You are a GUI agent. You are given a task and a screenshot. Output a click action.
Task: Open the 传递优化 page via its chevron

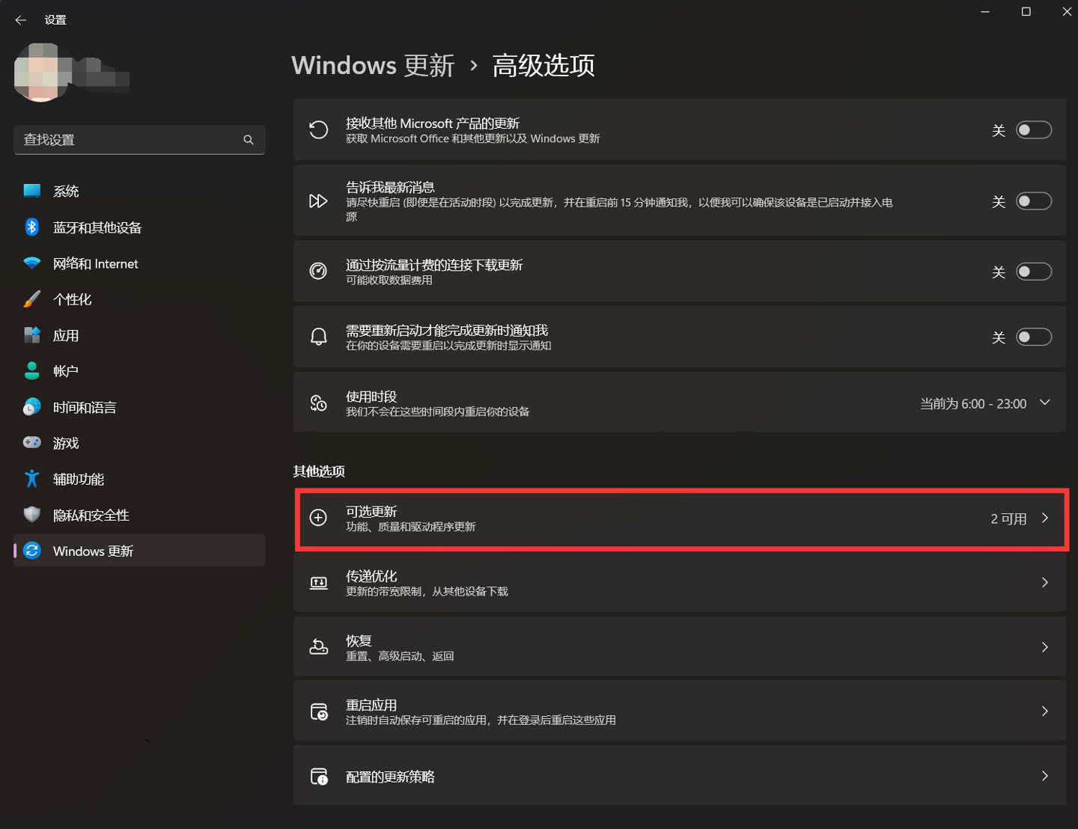[x=1045, y=582]
